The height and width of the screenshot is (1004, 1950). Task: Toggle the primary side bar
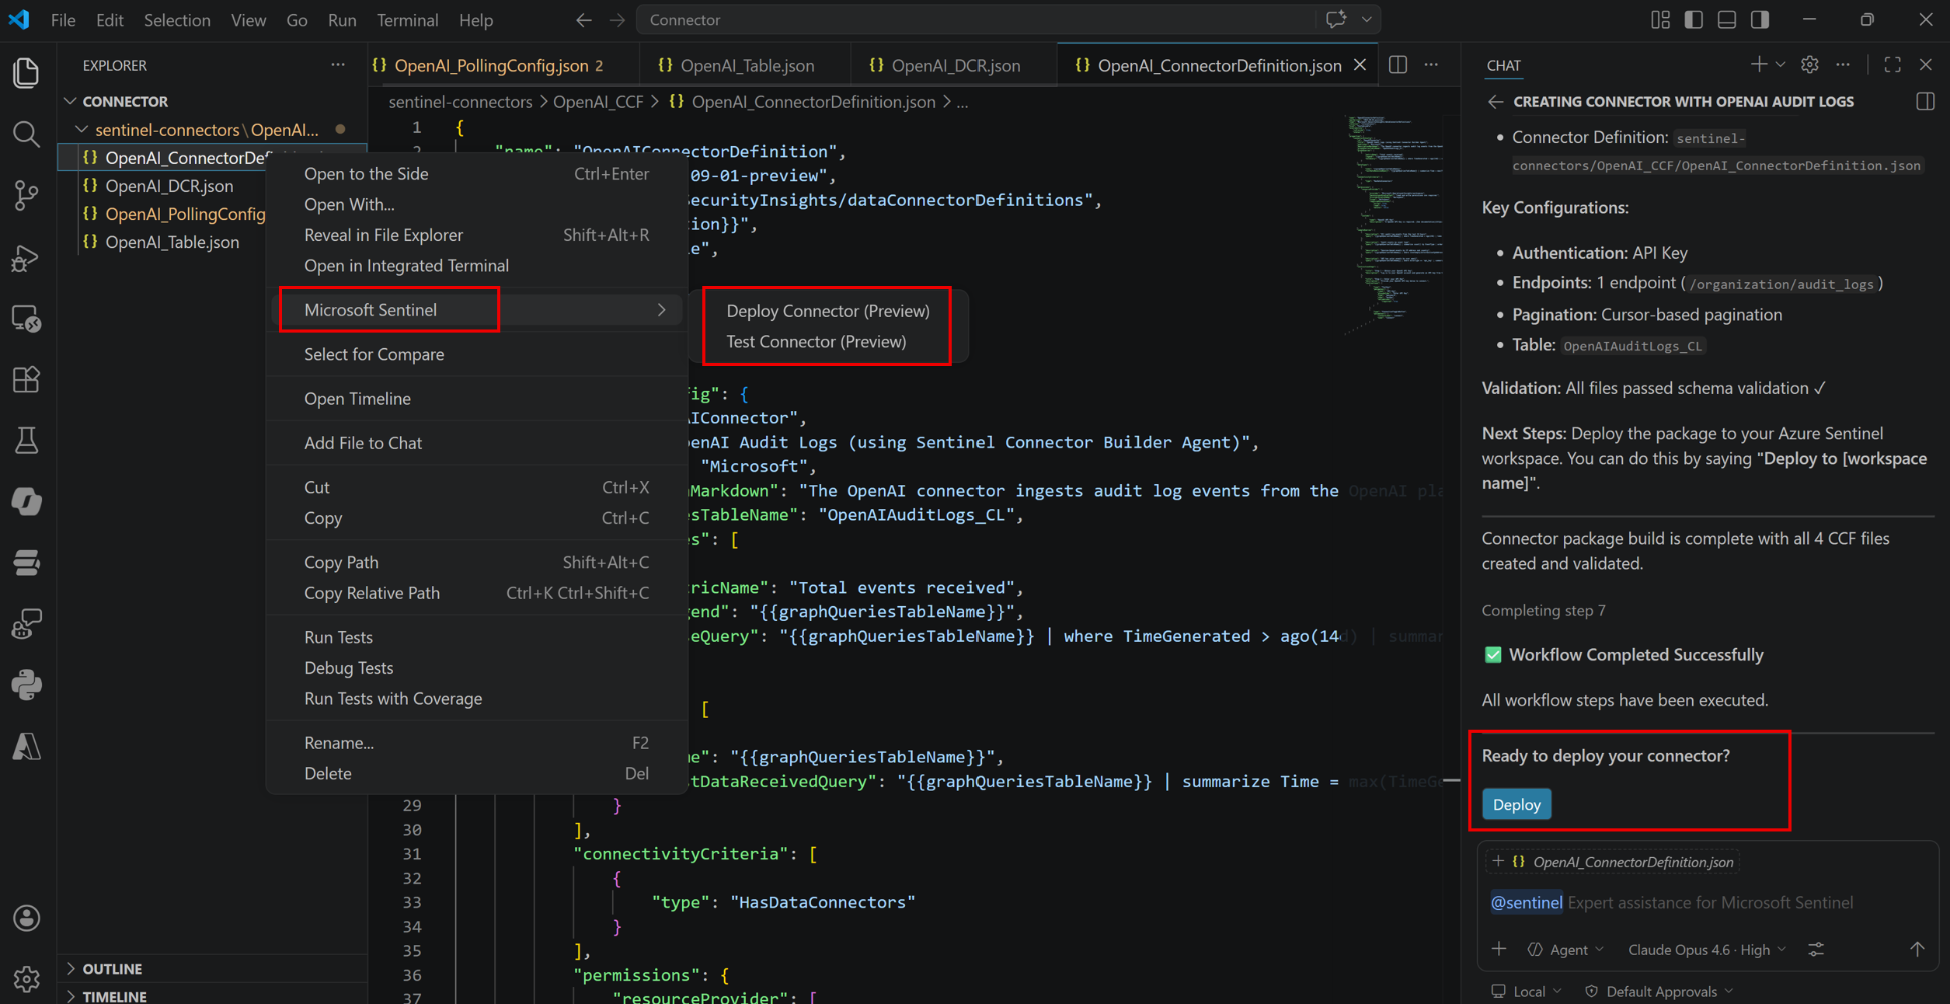[1694, 19]
